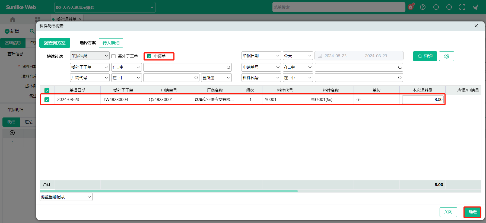Deselect the 2024-08-23 row checkbox
The height and width of the screenshot is (223, 486).
[x=47, y=100]
